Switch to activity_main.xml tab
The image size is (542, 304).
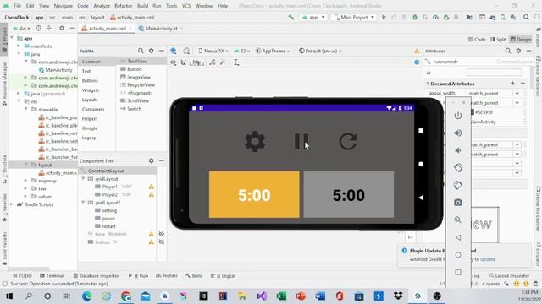click(x=107, y=28)
